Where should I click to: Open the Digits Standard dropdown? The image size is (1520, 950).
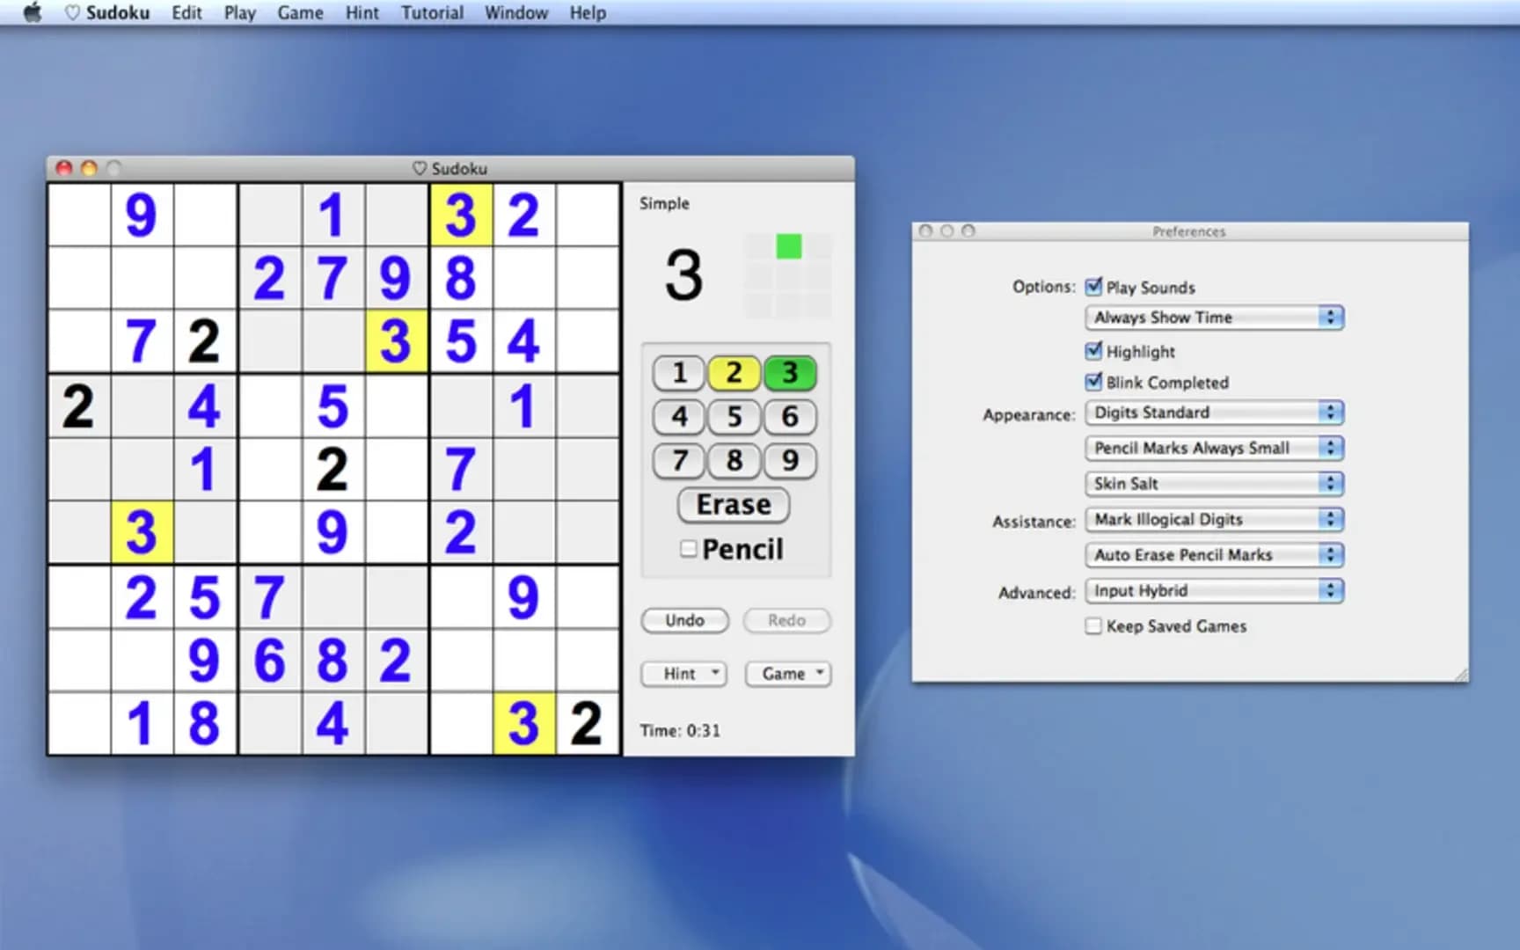click(1215, 413)
